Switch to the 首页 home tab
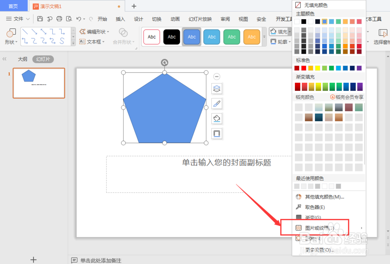390x264 pixels. pos(13,6)
